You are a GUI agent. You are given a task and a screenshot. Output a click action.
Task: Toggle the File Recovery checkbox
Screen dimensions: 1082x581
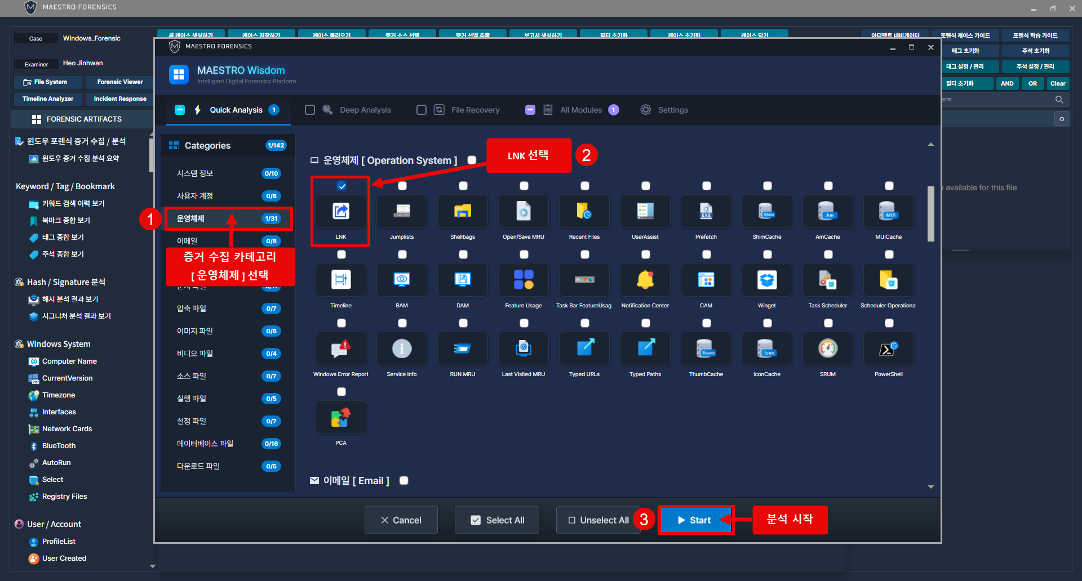coord(422,110)
